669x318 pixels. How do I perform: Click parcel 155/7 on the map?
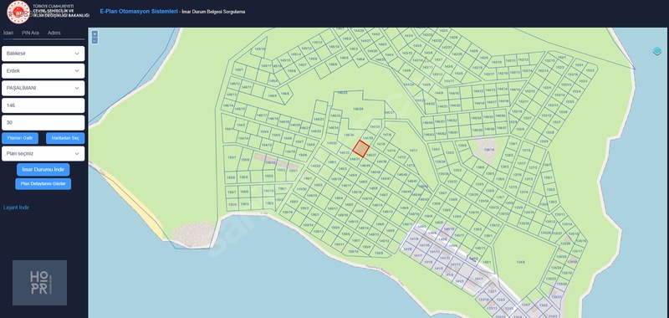tap(232, 158)
